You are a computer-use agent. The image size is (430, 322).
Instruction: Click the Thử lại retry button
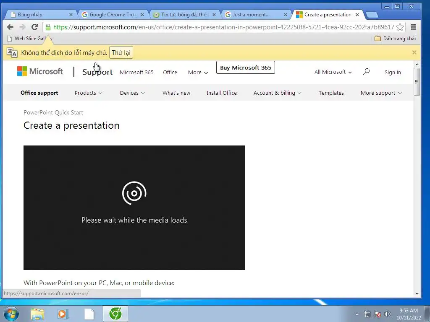coord(121,52)
